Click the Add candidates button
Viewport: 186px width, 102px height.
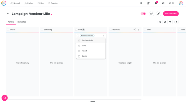pos(171,14)
